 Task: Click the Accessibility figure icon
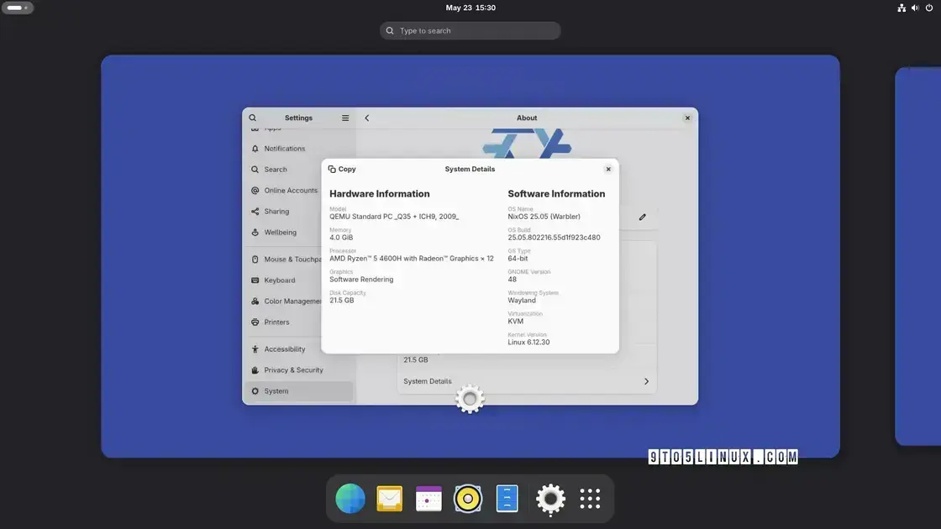[255, 349]
